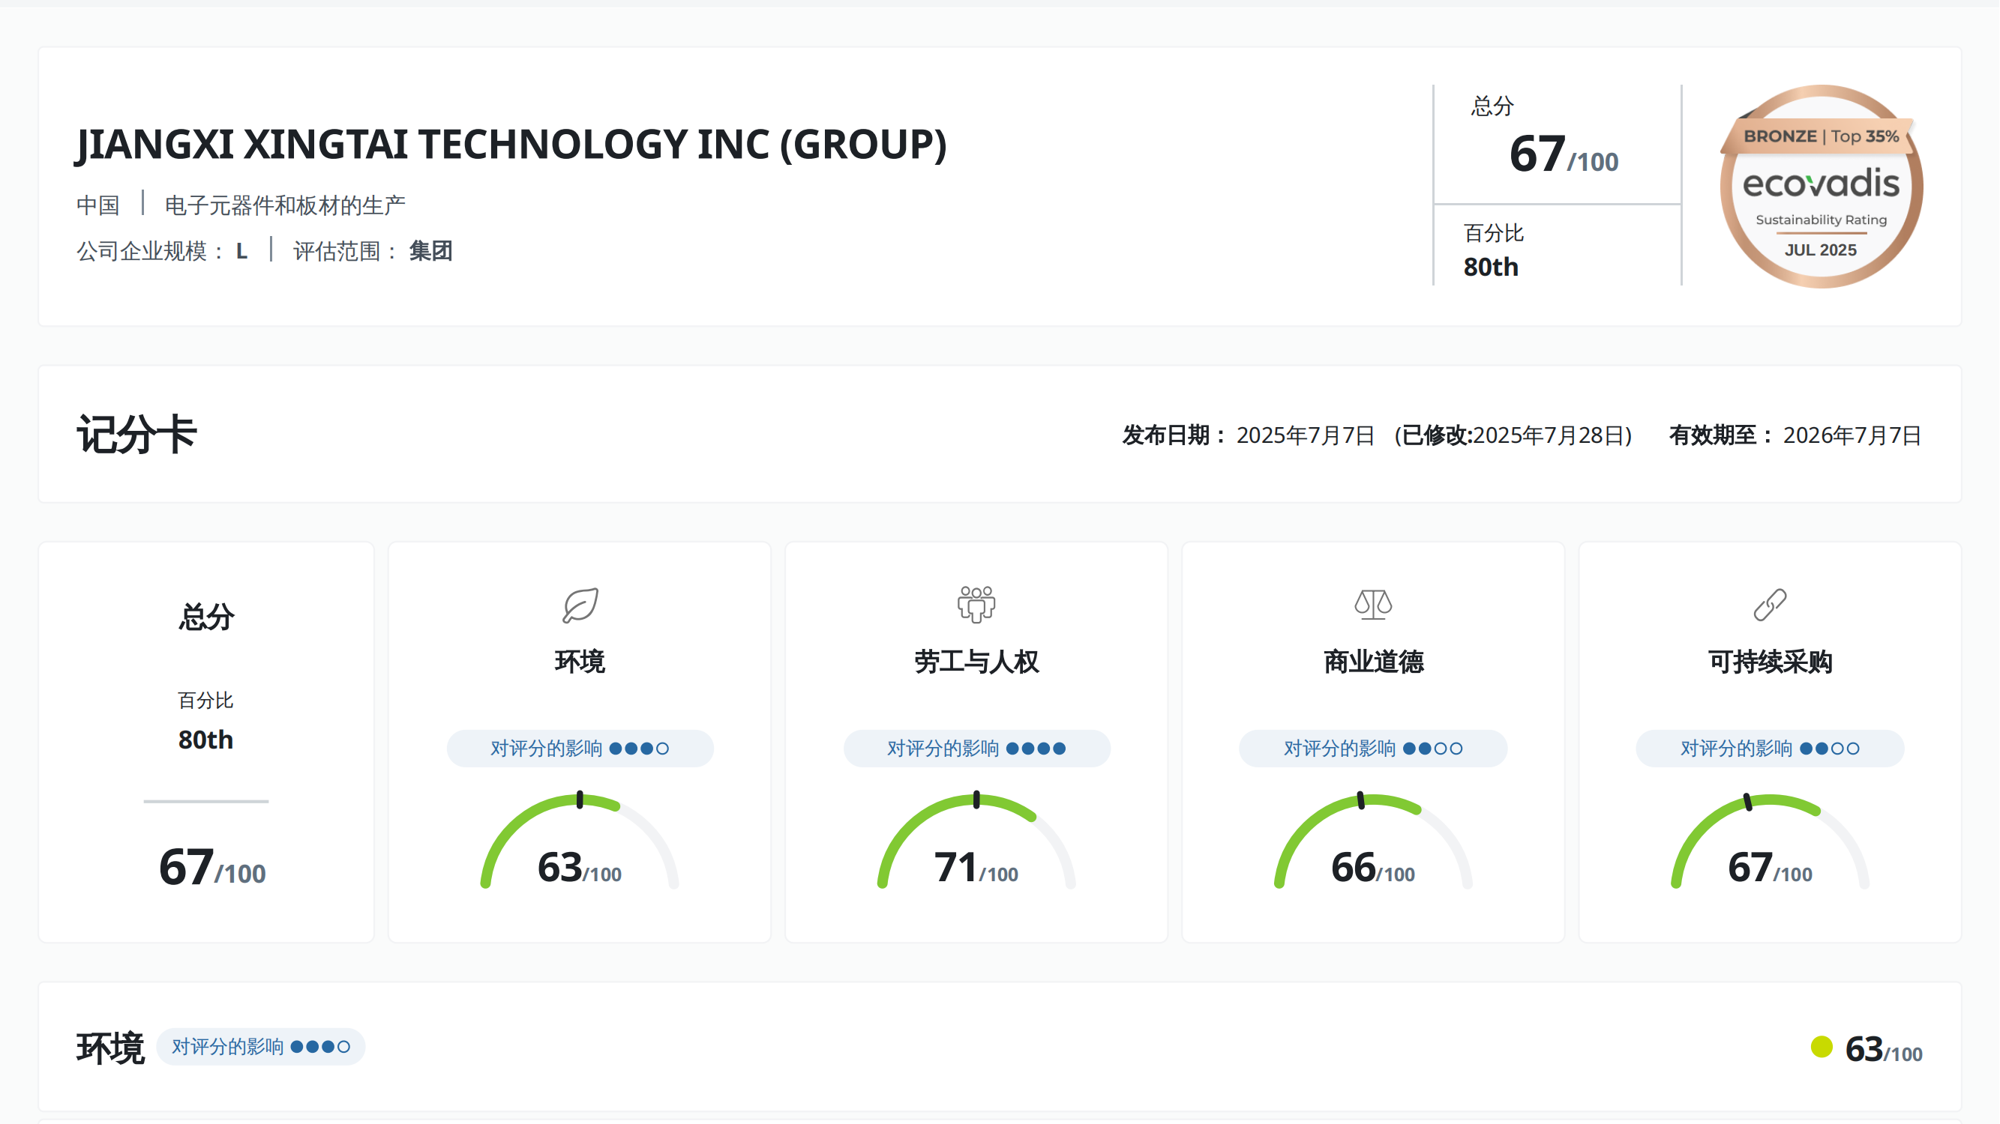Click the 记分卡 scorecard title
The width and height of the screenshot is (2000, 1124).
click(136, 434)
